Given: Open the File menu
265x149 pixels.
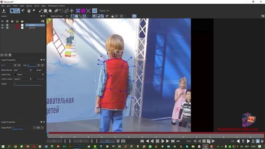Looking at the screenshot, I should 3,6.
